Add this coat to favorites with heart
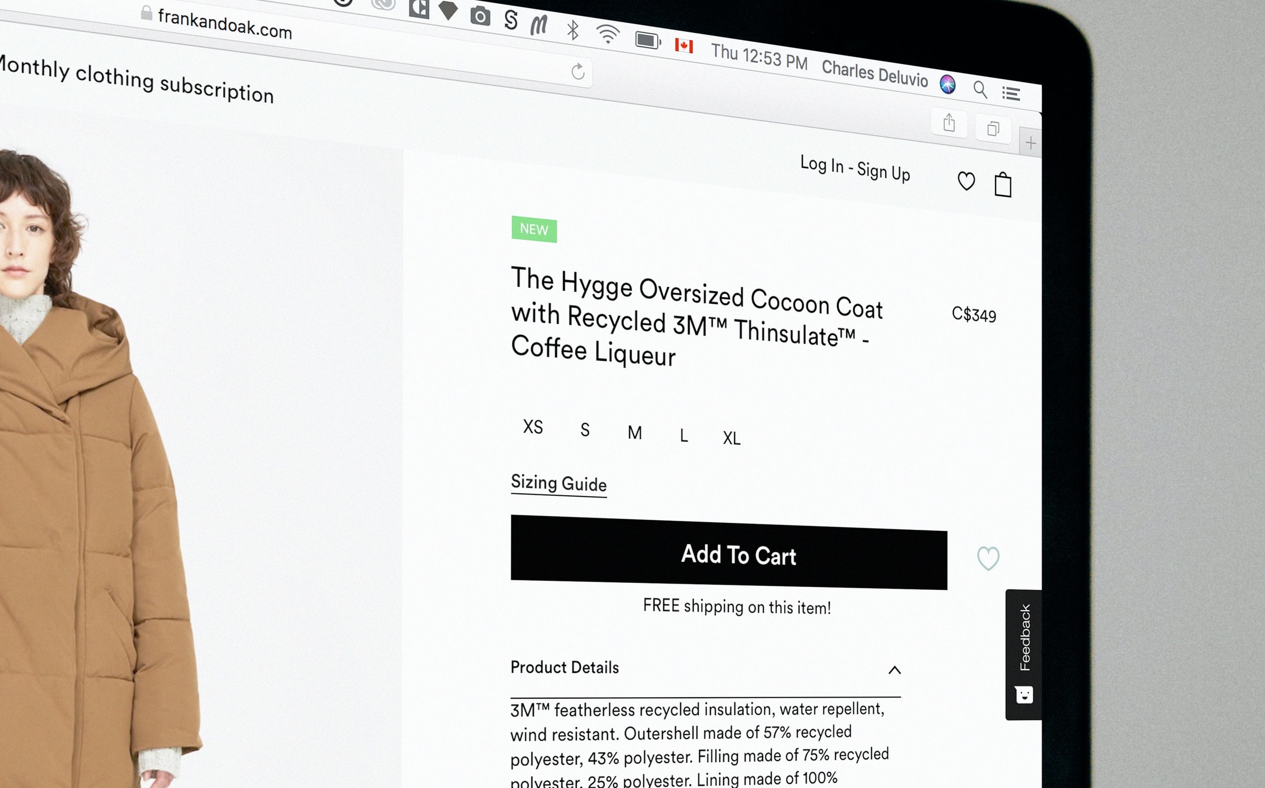Screen dimensions: 1265x788 pyautogui.click(x=988, y=558)
